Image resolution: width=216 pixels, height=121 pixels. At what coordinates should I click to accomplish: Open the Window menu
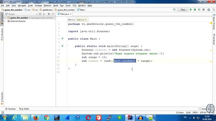point(82,5)
